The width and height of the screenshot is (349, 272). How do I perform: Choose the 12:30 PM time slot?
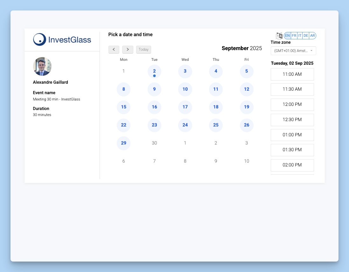(292, 120)
